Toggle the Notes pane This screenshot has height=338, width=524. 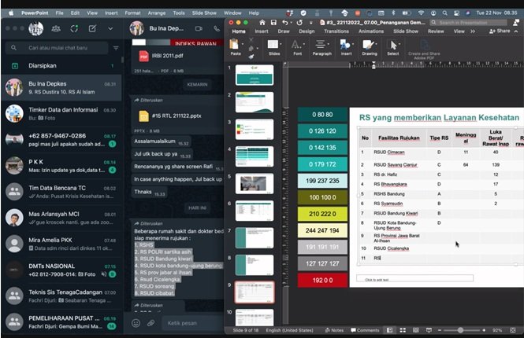tap(334, 330)
